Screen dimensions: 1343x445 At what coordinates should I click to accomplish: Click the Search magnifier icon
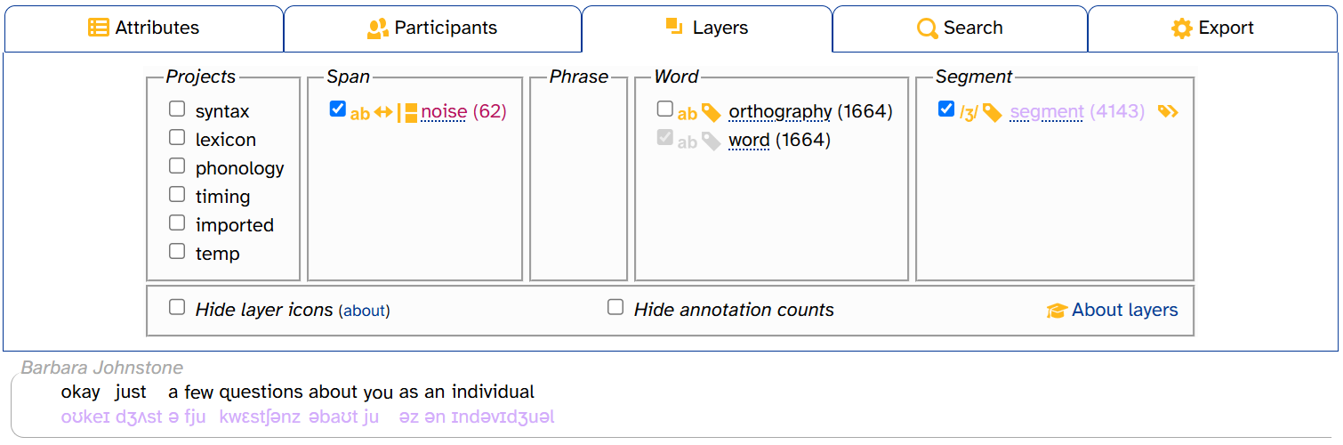pyautogui.click(x=928, y=28)
